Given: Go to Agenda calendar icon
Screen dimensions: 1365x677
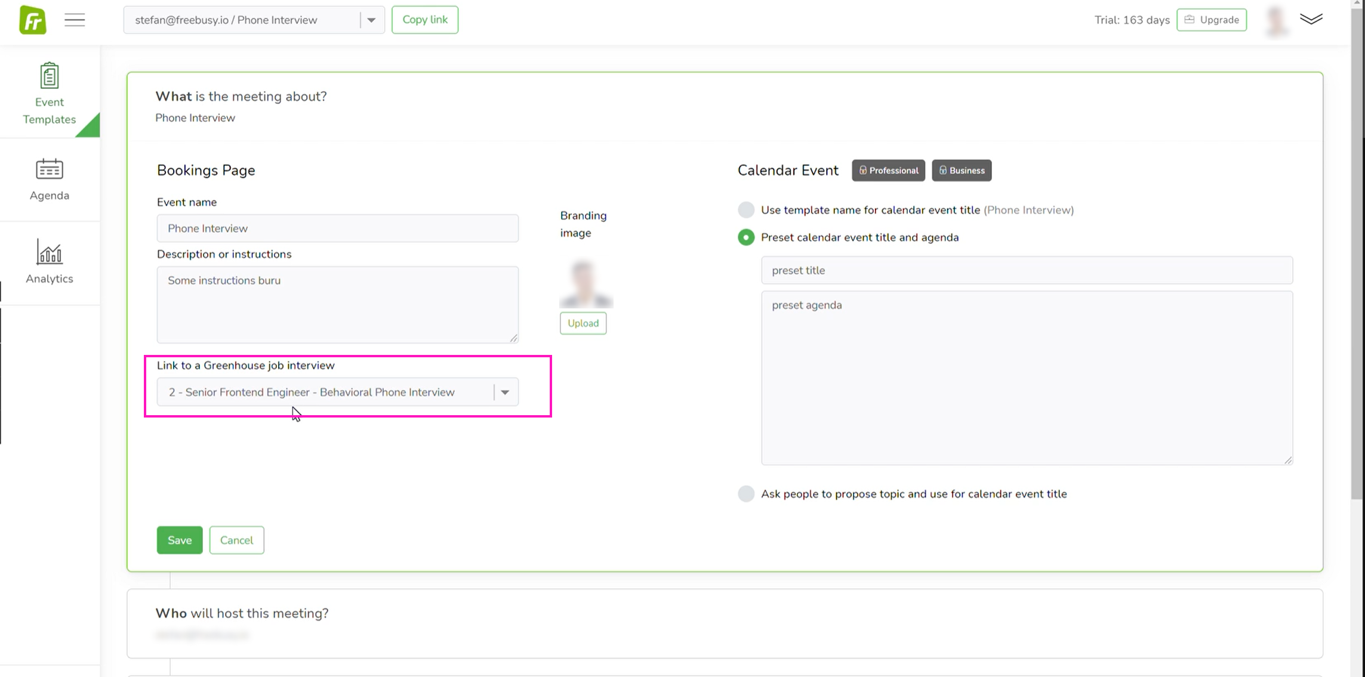Looking at the screenshot, I should pos(50,169).
